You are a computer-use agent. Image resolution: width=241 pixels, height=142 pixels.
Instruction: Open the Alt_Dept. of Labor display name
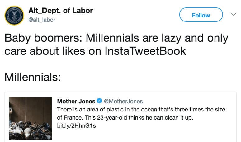click(x=60, y=10)
